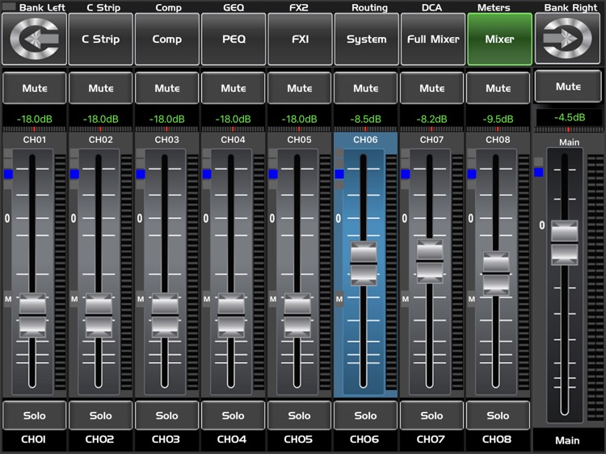Click the Main fader handle

tap(564, 242)
